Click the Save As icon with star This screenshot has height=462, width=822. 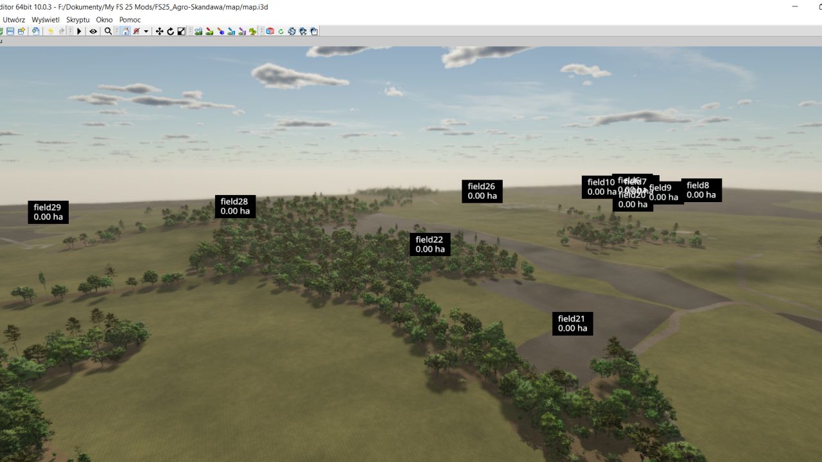(21, 31)
